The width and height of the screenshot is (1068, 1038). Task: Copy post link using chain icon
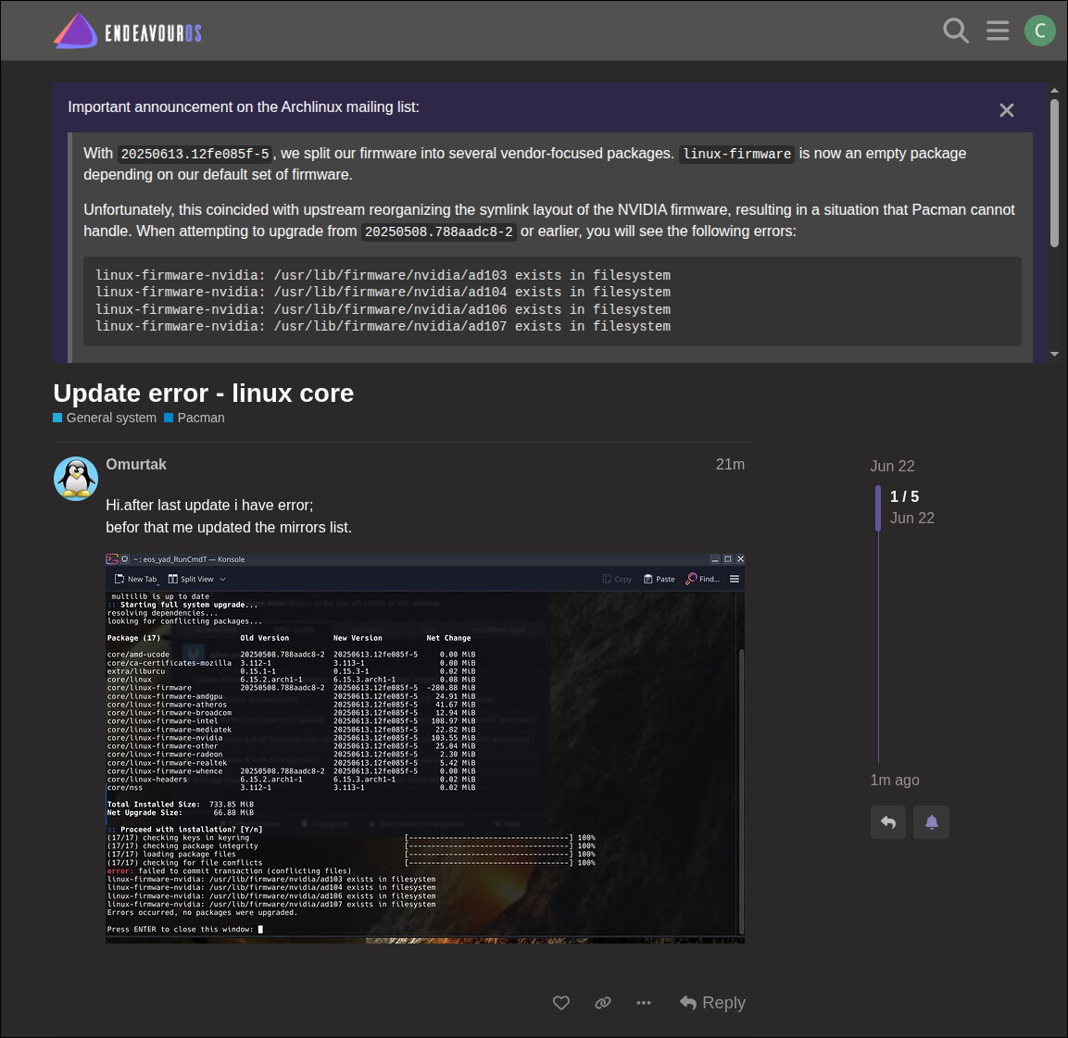point(603,1003)
